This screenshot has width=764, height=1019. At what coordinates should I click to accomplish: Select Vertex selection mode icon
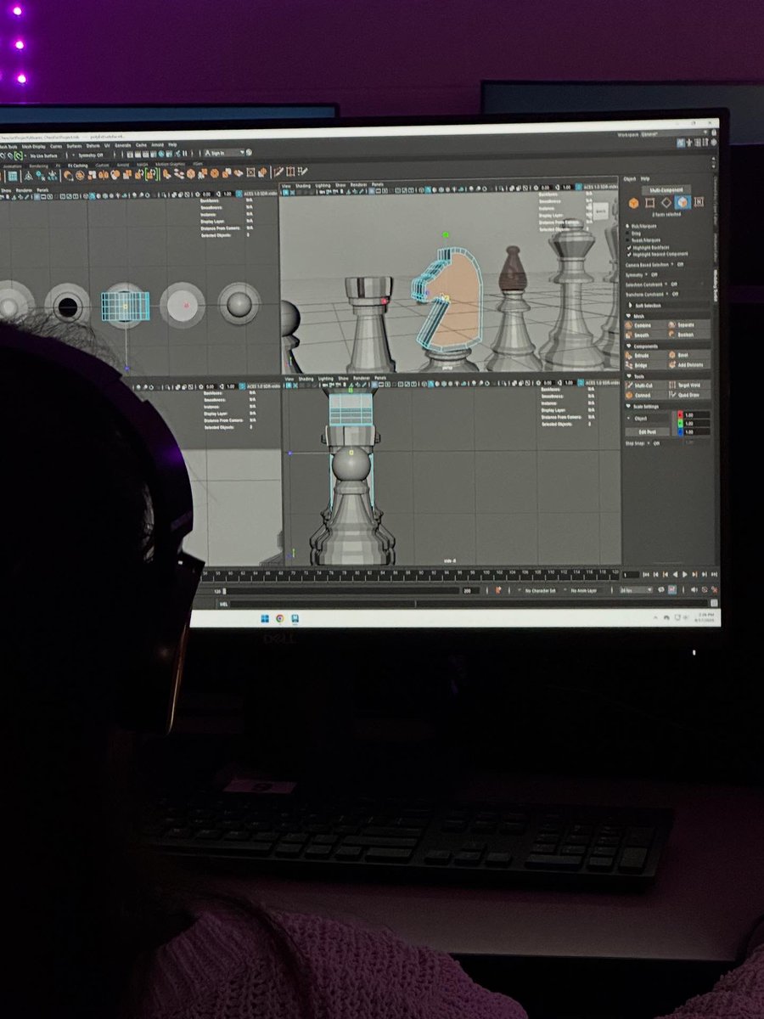[x=649, y=203]
